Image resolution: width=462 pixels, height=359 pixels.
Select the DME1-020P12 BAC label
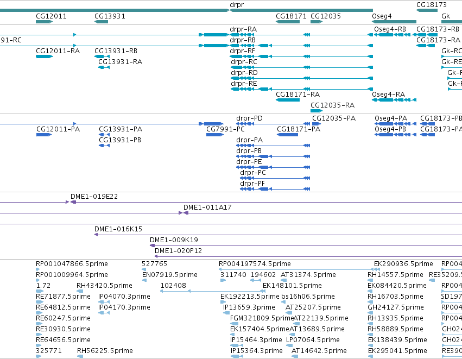(x=178, y=251)
